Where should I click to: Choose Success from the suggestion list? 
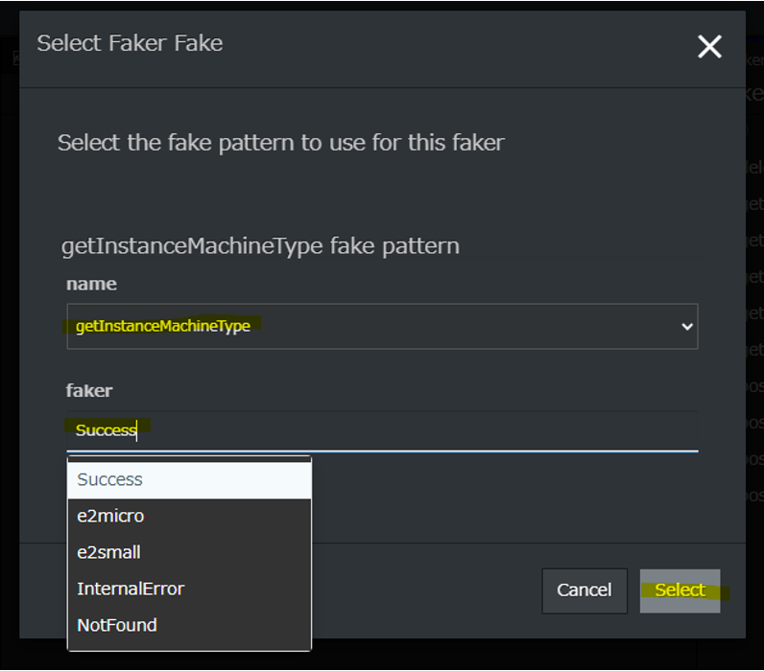pos(189,479)
